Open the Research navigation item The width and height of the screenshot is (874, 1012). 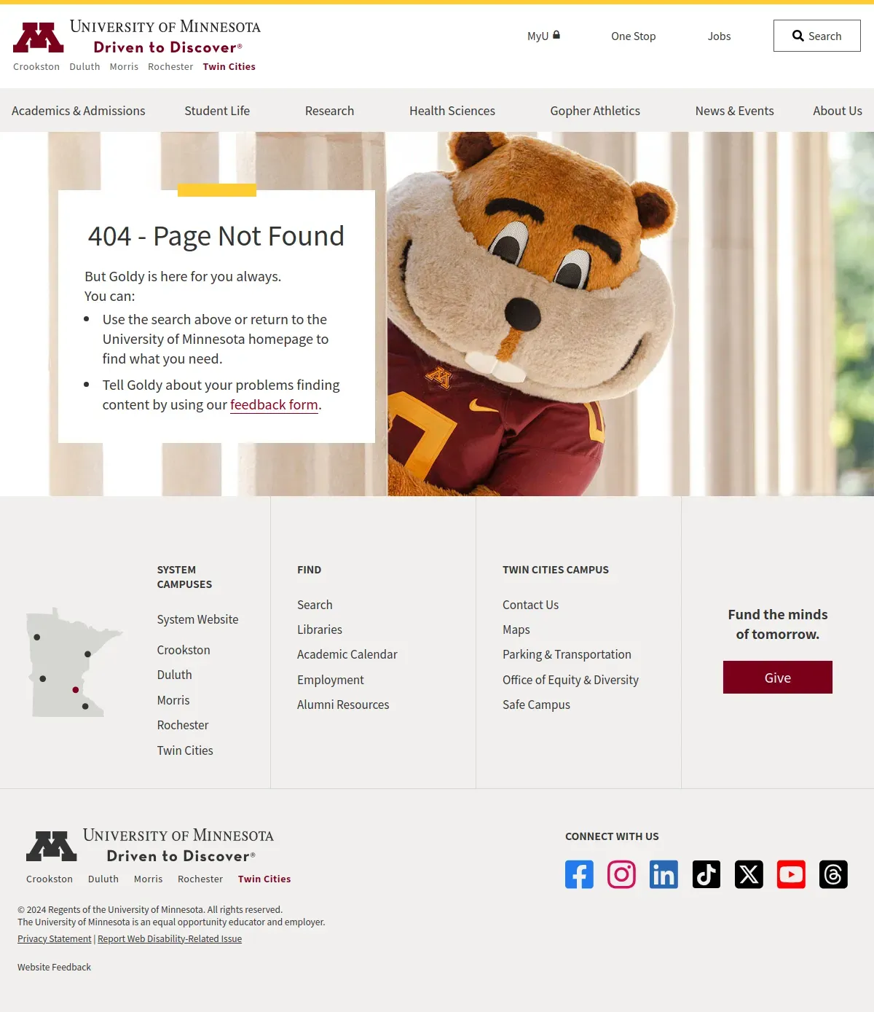(329, 111)
